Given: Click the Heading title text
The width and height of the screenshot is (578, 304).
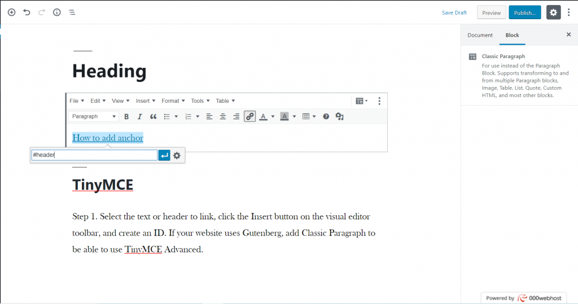Looking at the screenshot, I should (109, 71).
